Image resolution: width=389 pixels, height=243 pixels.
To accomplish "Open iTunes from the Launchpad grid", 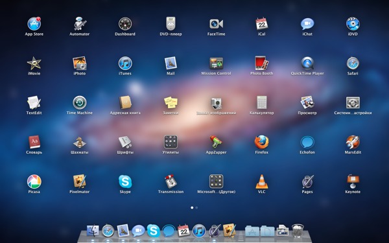I will (125, 64).
